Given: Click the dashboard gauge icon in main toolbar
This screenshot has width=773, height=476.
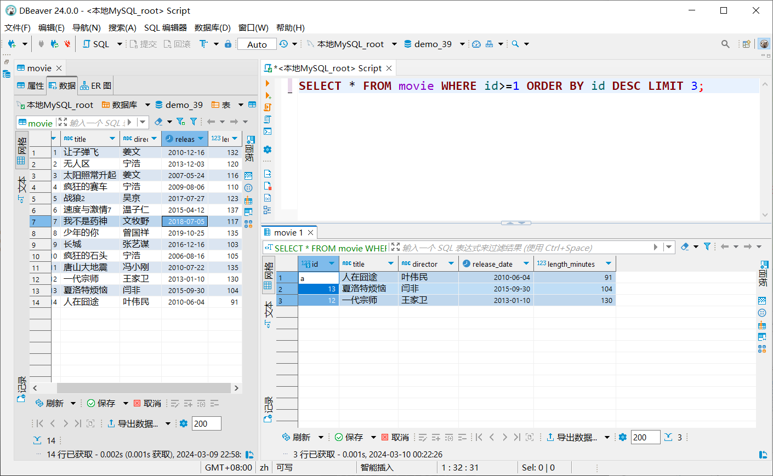Looking at the screenshot, I should (x=476, y=44).
